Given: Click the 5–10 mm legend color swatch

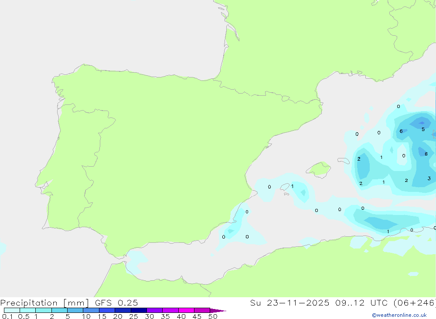Looking at the screenshot, I should pos(75,310).
